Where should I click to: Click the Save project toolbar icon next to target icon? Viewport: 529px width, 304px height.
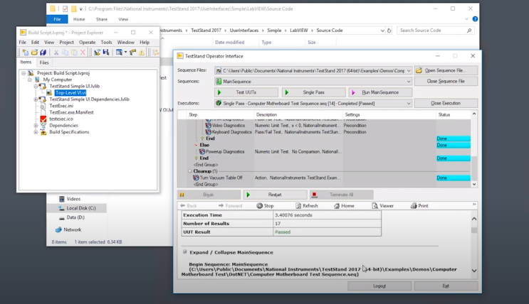pos(106,52)
